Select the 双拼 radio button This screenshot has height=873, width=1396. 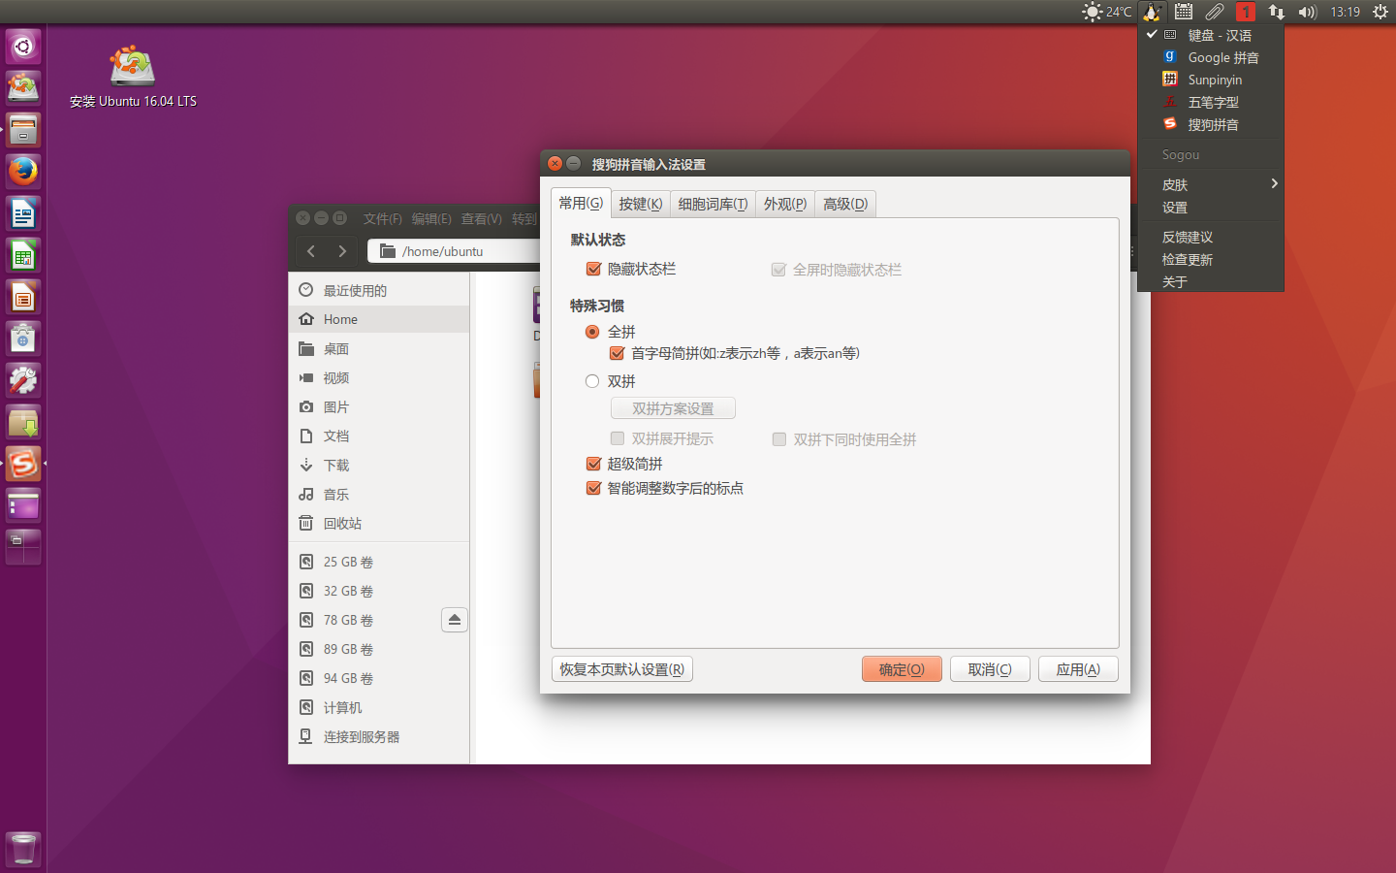point(592,381)
